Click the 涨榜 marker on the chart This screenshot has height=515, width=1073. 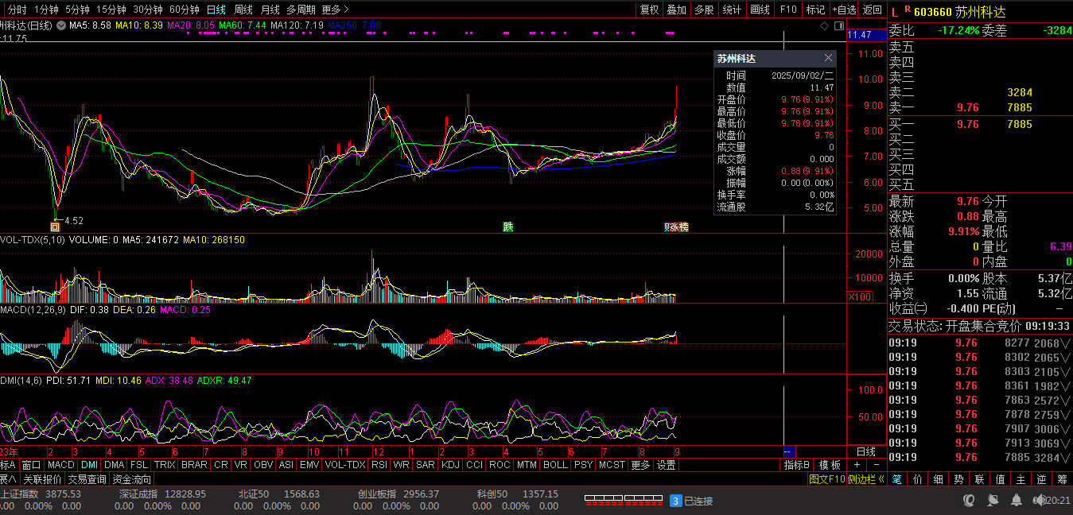tap(677, 227)
